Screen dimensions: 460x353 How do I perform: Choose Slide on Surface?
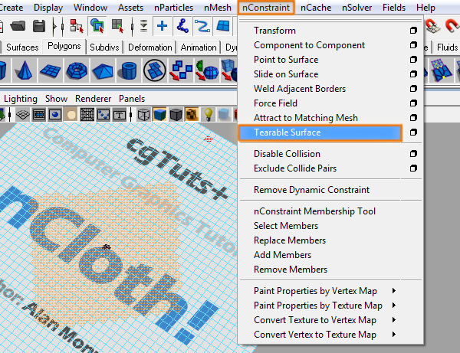[x=286, y=74]
